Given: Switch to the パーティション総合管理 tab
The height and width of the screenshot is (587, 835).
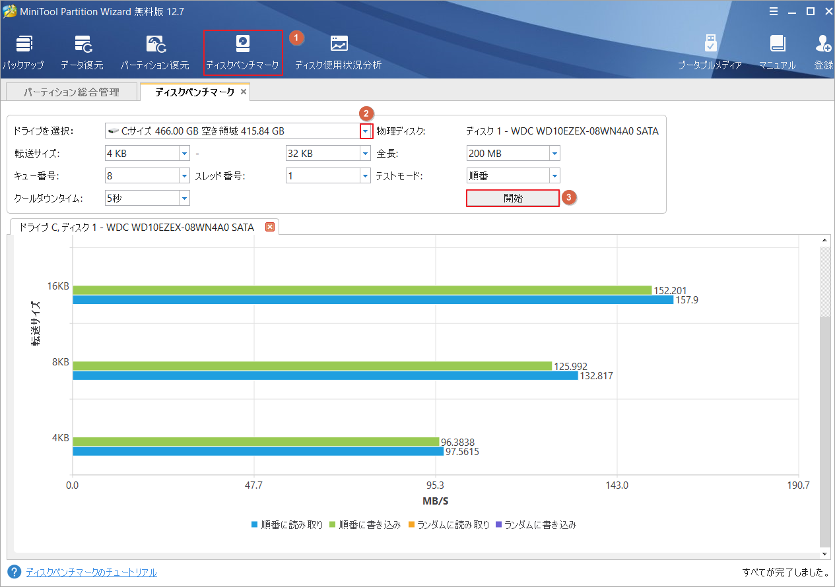Looking at the screenshot, I should point(71,92).
